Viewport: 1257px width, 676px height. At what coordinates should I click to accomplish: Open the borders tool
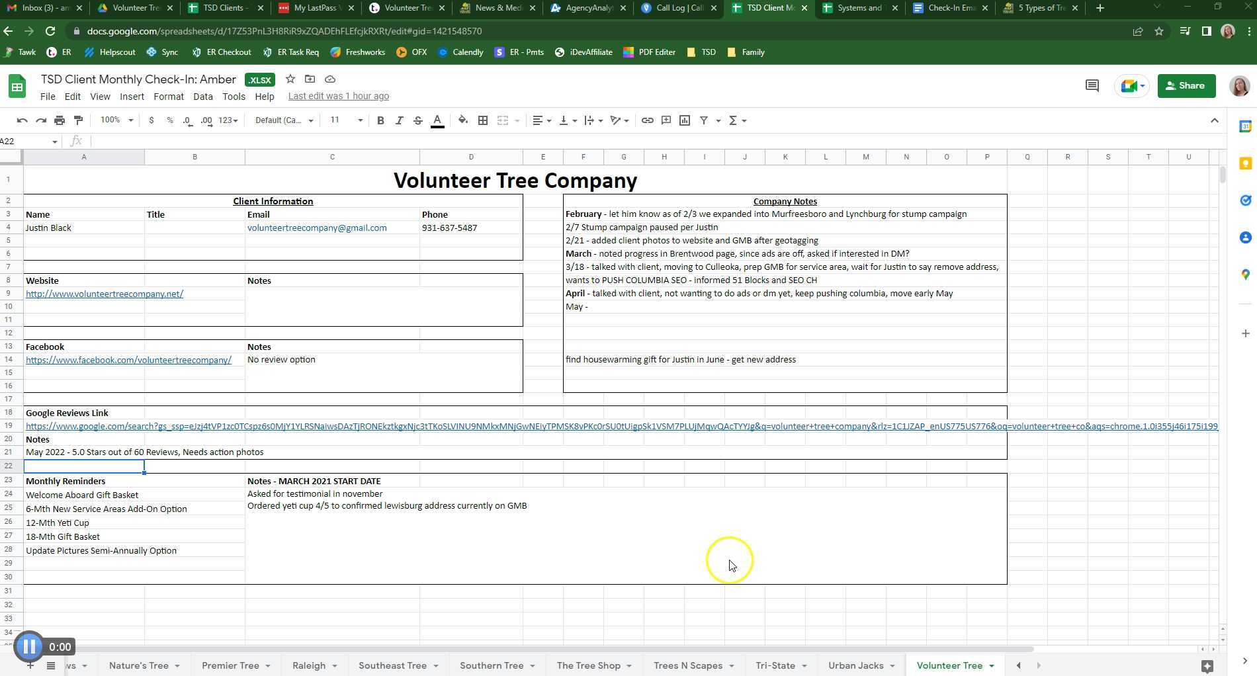483,120
